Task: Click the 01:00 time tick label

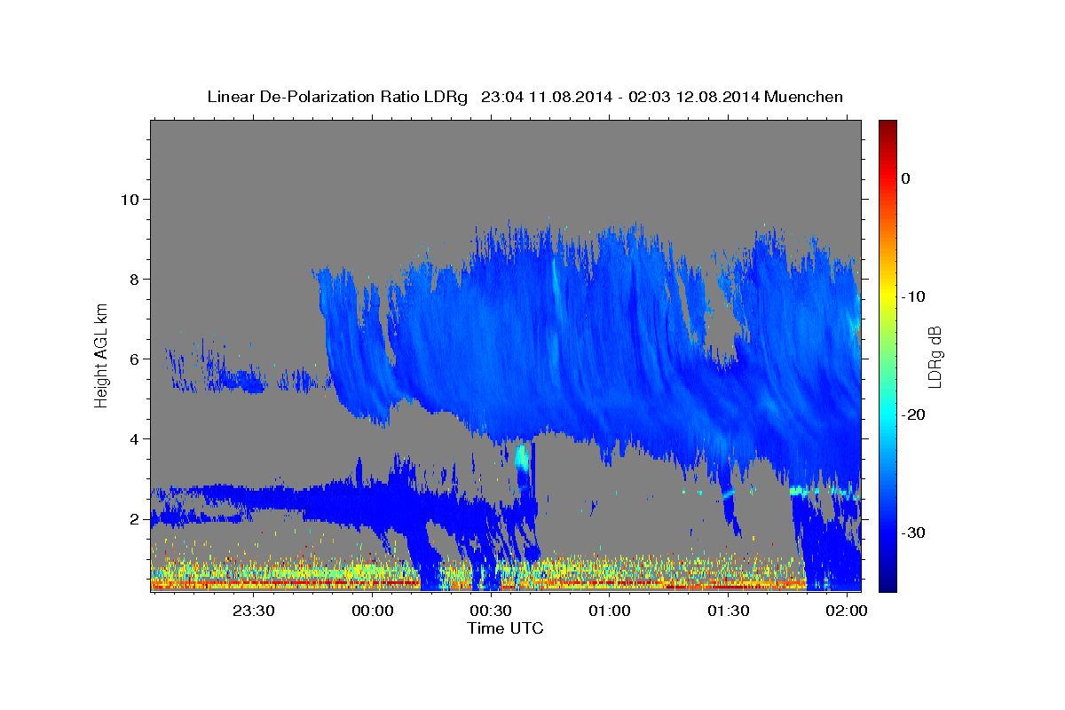Action: [610, 611]
